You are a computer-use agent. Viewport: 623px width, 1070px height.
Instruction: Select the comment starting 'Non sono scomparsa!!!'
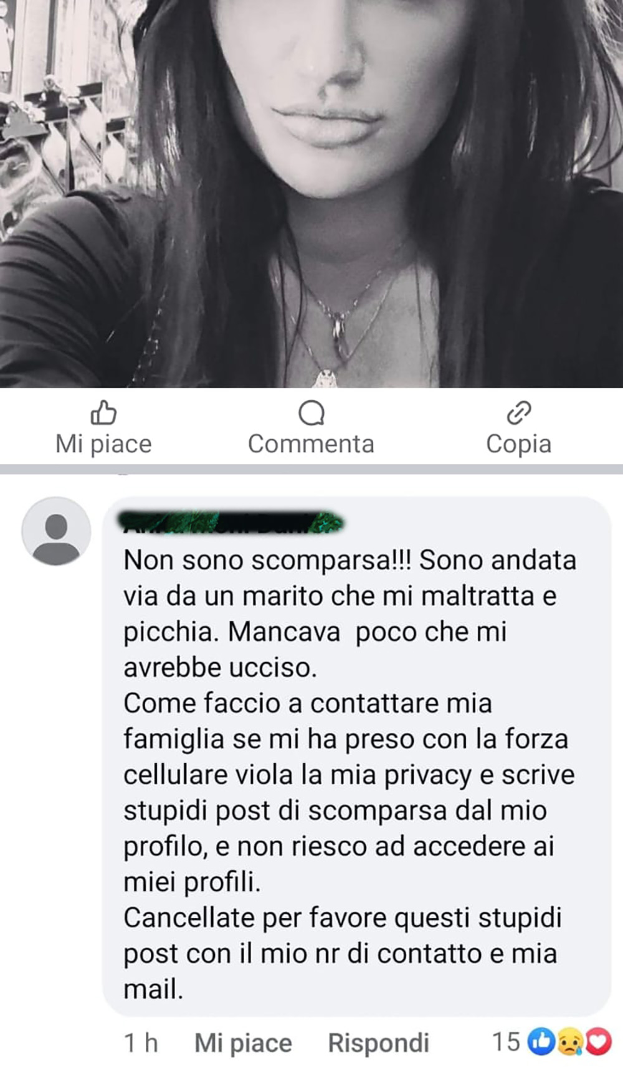click(x=356, y=757)
